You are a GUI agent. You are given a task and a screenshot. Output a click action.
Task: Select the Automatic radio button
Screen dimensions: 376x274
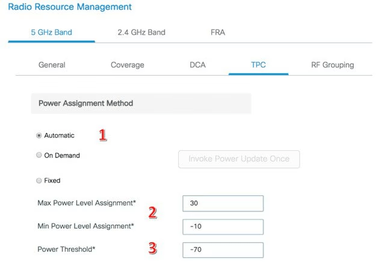39,136
